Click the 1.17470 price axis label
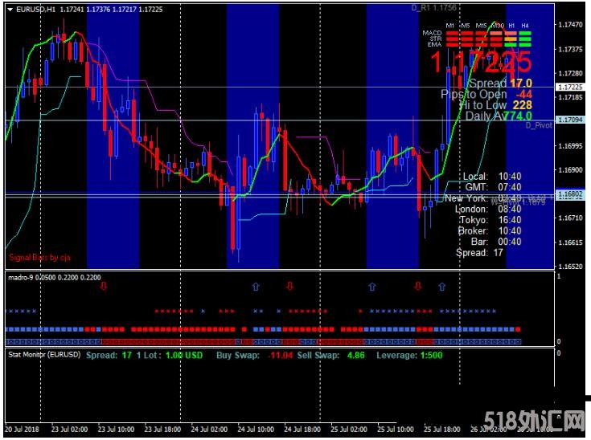The image size is (591, 440). click(570, 25)
